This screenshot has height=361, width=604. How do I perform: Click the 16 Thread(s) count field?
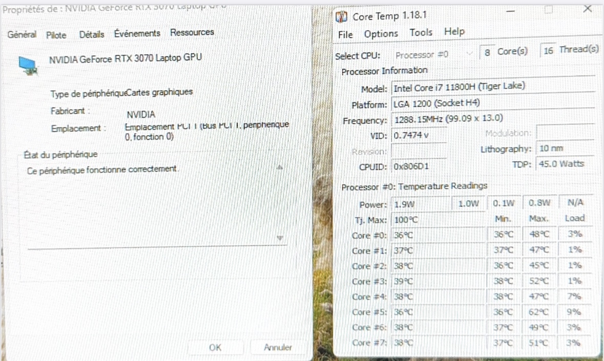[x=548, y=50]
